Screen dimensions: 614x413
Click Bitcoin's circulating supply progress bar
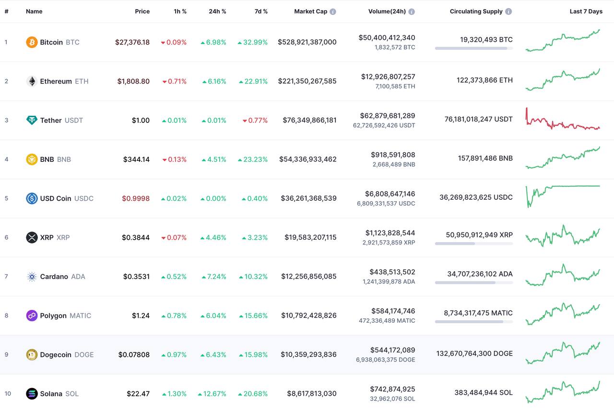tap(474, 48)
